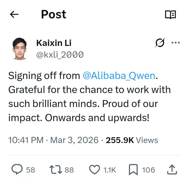Open reader view with the book icon

(170, 15)
